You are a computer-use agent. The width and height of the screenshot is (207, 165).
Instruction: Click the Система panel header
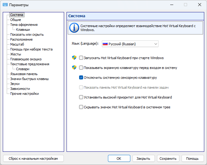point(135,16)
